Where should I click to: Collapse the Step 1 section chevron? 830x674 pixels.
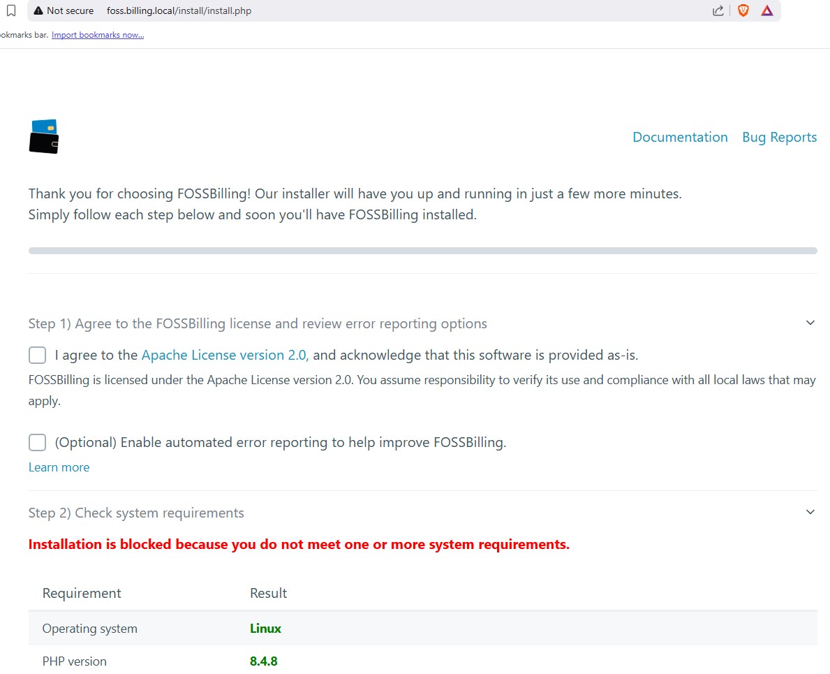(x=810, y=323)
